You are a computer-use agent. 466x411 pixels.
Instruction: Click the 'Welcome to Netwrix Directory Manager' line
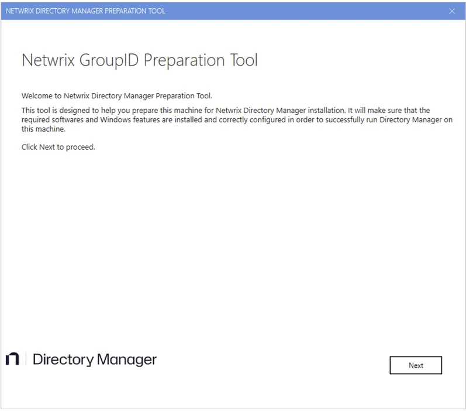tap(117, 96)
